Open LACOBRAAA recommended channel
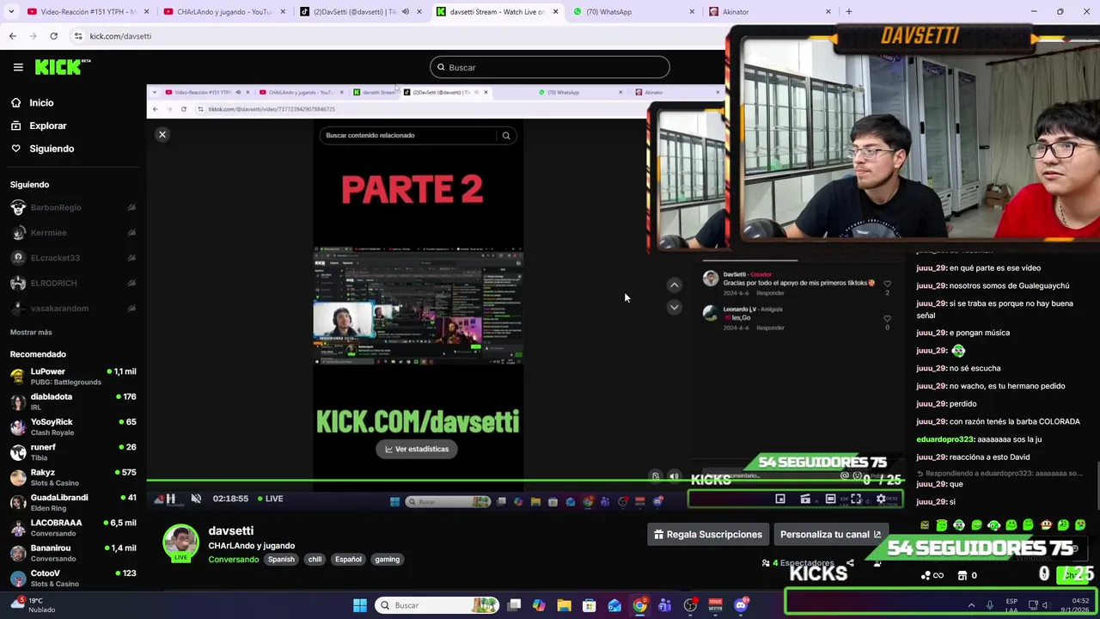 tap(73, 527)
